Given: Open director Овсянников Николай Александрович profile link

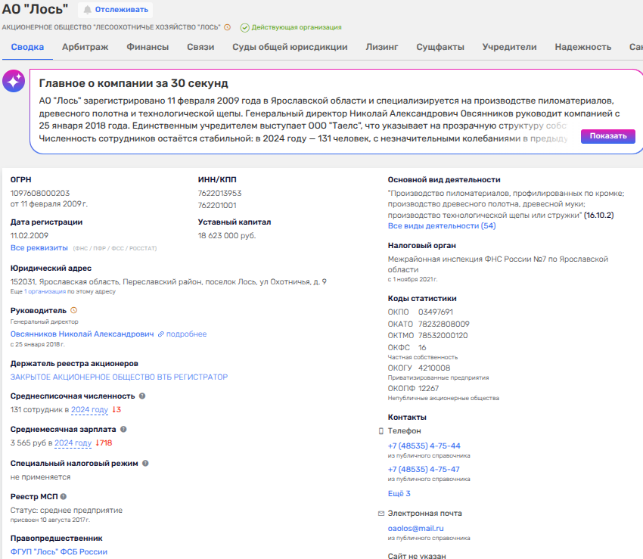Looking at the screenshot, I should point(82,334).
